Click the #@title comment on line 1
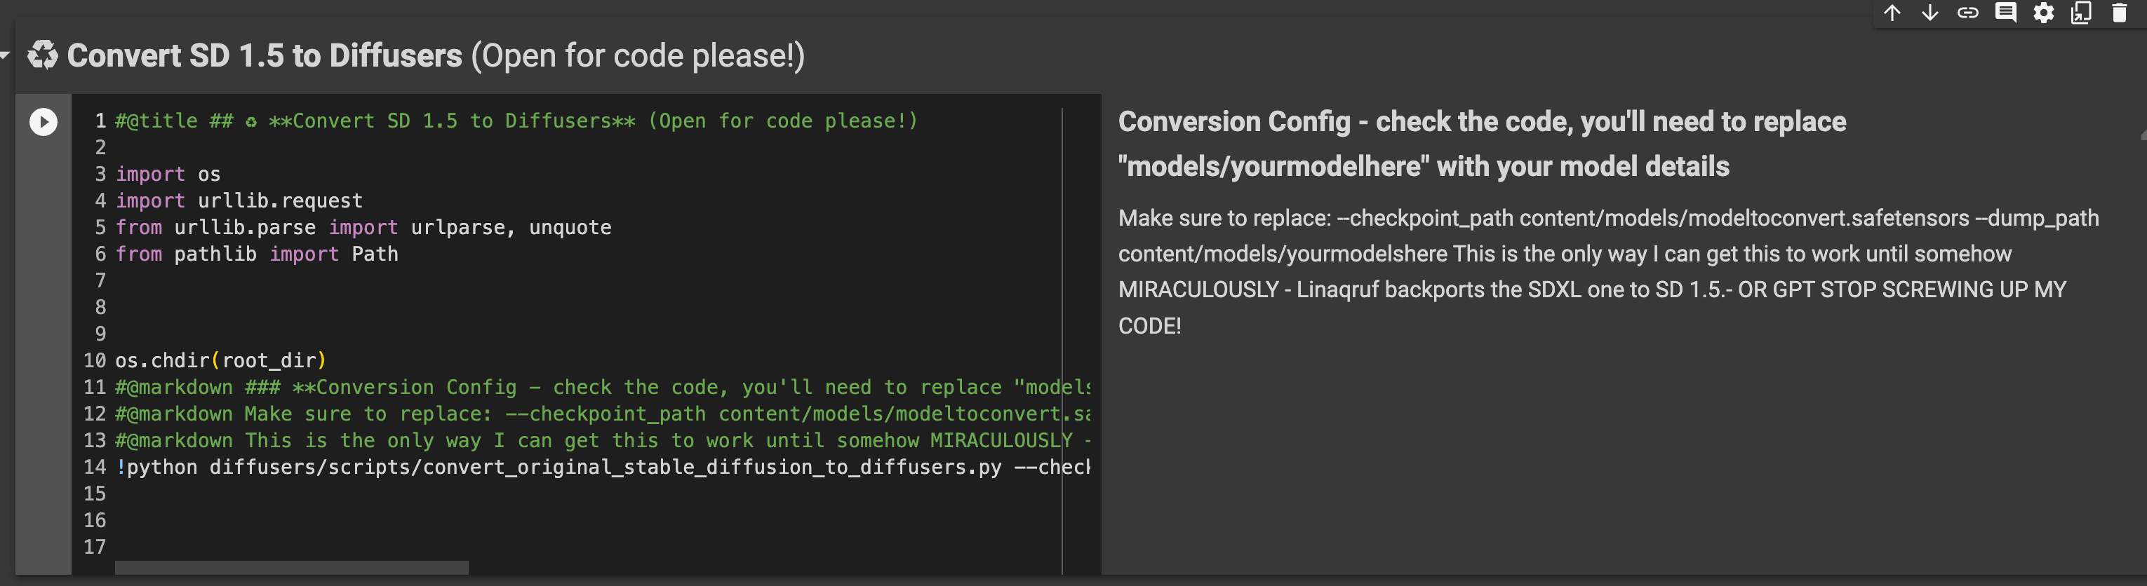The image size is (2147, 586). click(516, 121)
